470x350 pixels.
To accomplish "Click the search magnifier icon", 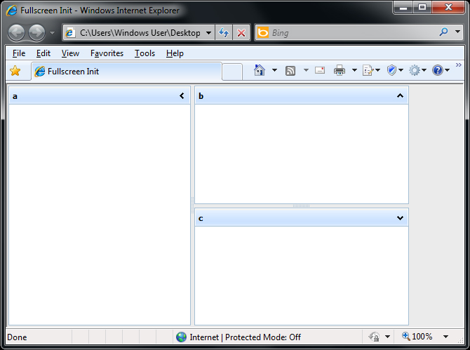I will click(443, 32).
